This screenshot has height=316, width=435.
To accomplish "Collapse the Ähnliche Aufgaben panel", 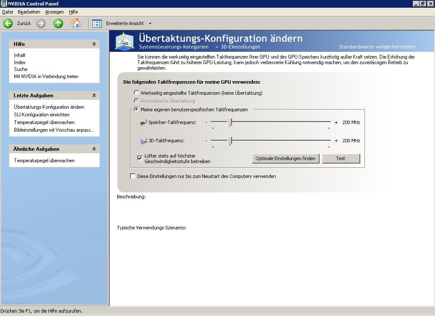I will [x=94, y=149].
